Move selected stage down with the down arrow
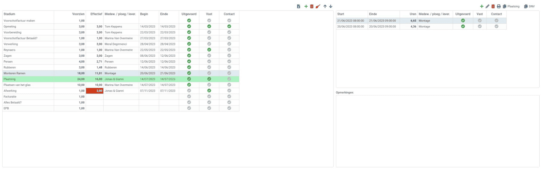 pyautogui.click(x=331, y=6)
